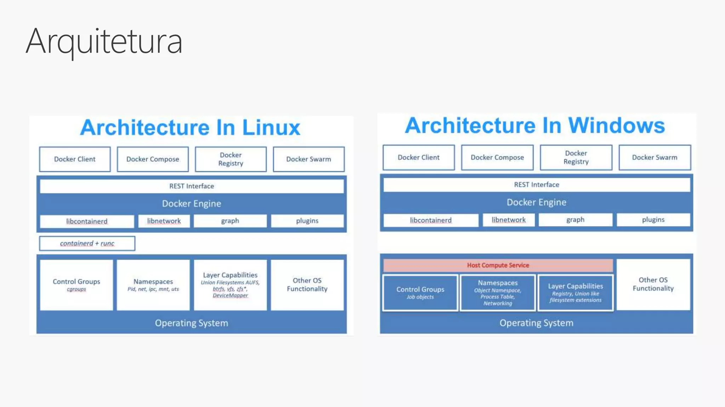Click Docker Client box in Linux diagram
This screenshot has width=725, height=407.
pos(75,159)
